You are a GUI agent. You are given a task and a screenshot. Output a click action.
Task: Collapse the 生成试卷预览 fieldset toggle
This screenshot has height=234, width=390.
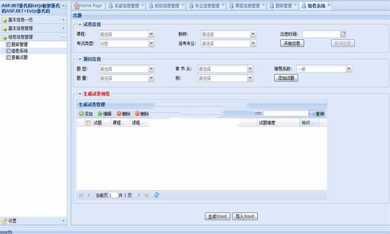click(80, 94)
